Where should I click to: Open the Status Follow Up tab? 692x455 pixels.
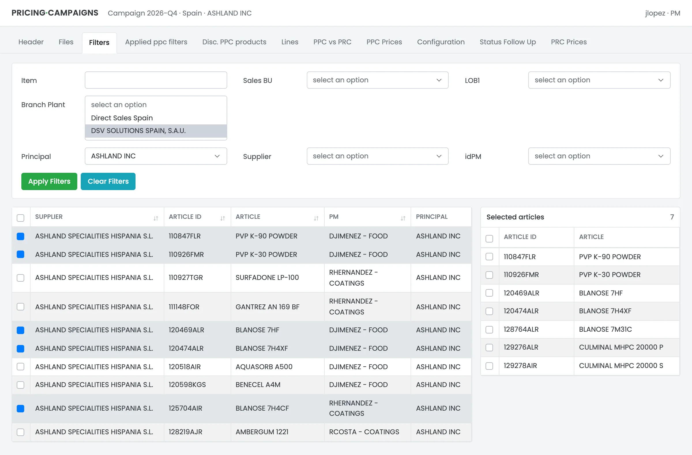click(508, 42)
